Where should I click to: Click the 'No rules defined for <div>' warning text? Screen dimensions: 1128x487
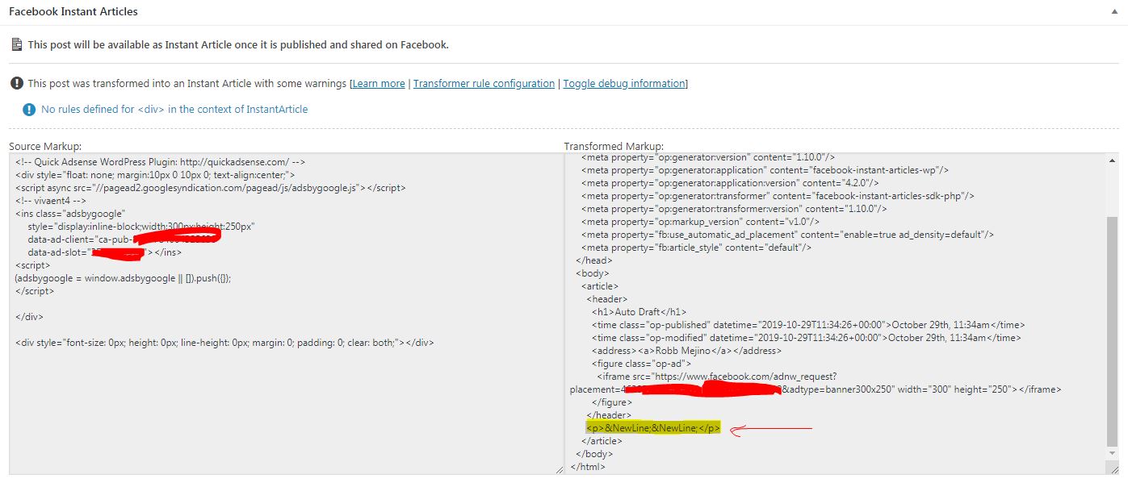tap(174, 110)
